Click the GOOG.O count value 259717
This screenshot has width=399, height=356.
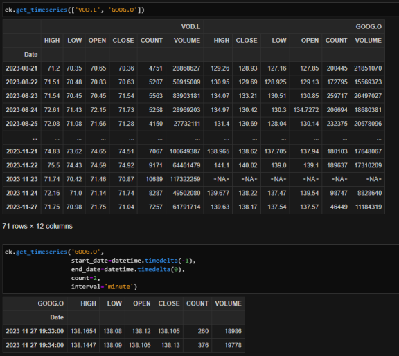(x=337, y=96)
